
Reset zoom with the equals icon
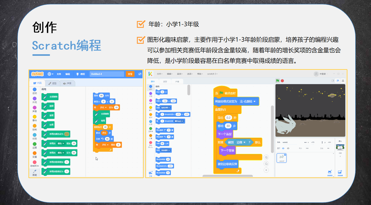click(266, 170)
